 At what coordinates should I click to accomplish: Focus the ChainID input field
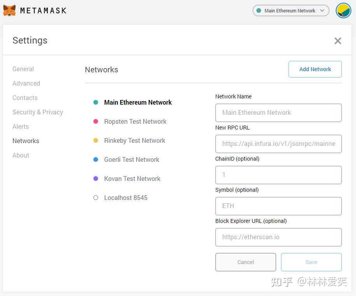[278, 175]
